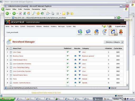This screenshot has height=101, width=135.
Task: Open the Components menu in Joomla
Action: (31, 26)
